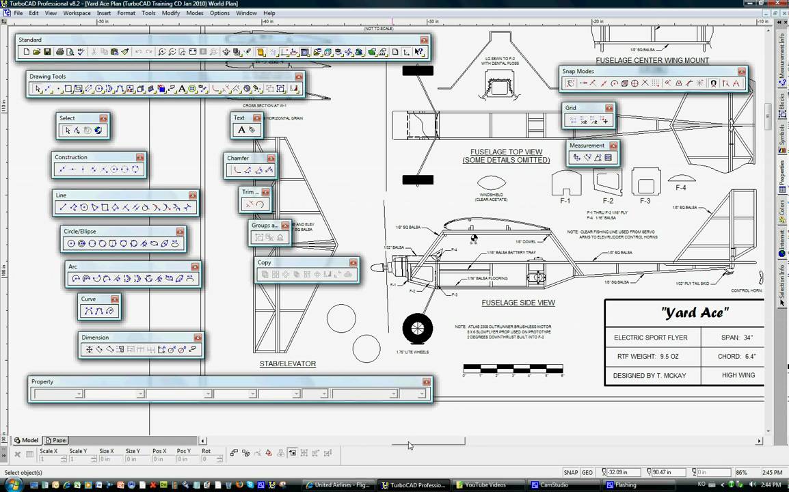This screenshot has height=492, width=789.
Task: Click the Pos X input field at the bottom
Action: point(164,459)
